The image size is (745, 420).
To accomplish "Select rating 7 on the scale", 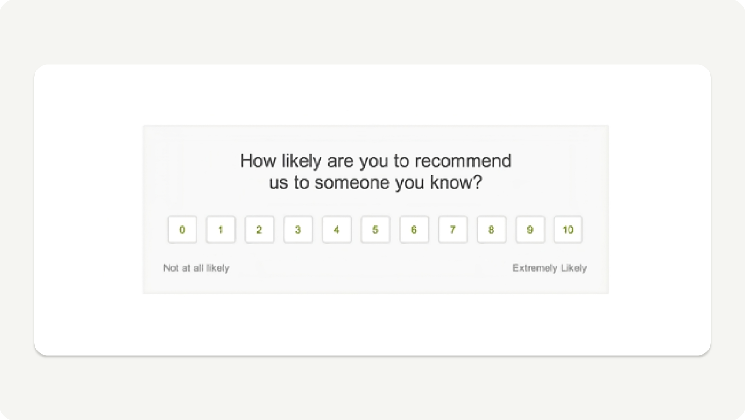I will 452,230.
